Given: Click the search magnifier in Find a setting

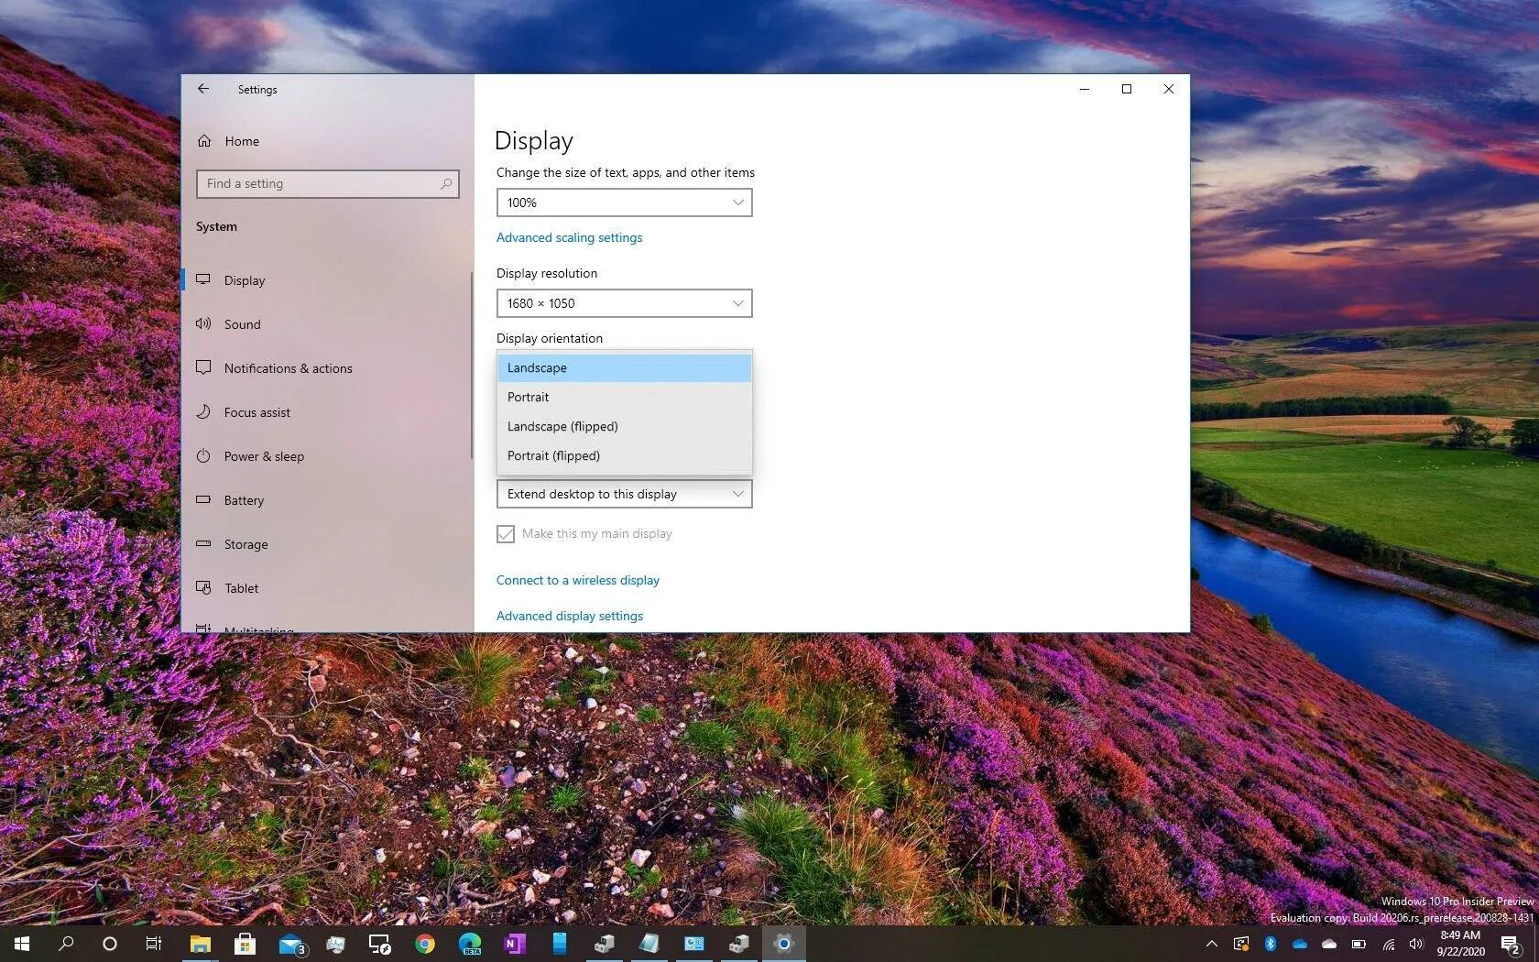Looking at the screenshot, I should (446, 184).
